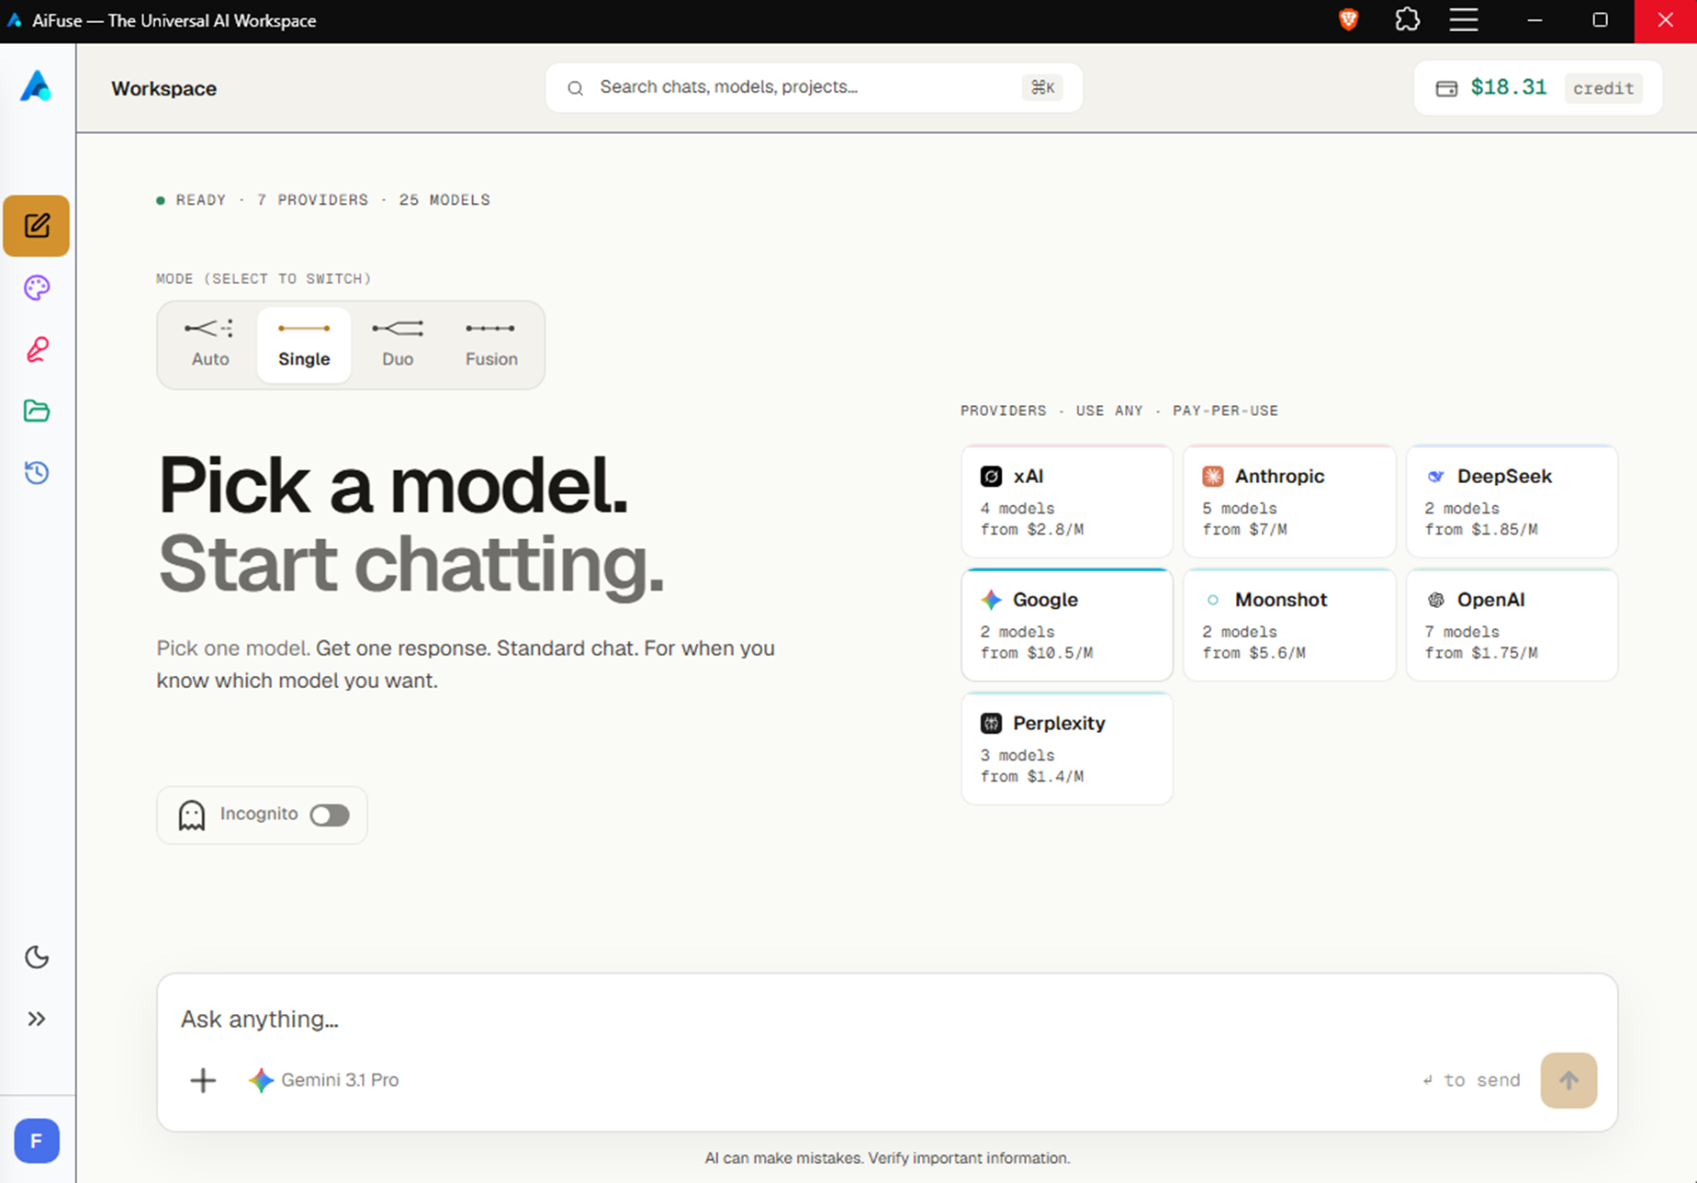The height and width of the screenshot is (1183, 1697).
Task: Open the Gemini 3.1 Pro model selector
Action: point(323,1080)
